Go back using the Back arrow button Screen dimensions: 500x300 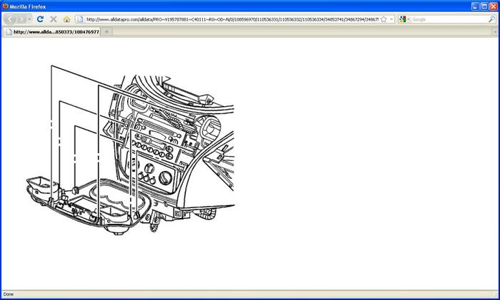[10, 19]
